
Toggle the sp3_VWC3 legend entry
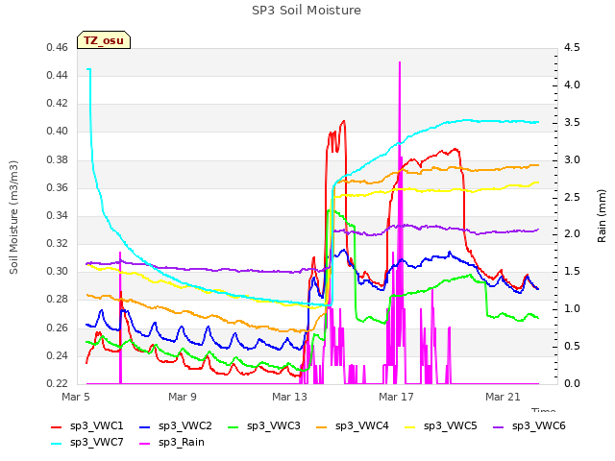coord(264,426)
